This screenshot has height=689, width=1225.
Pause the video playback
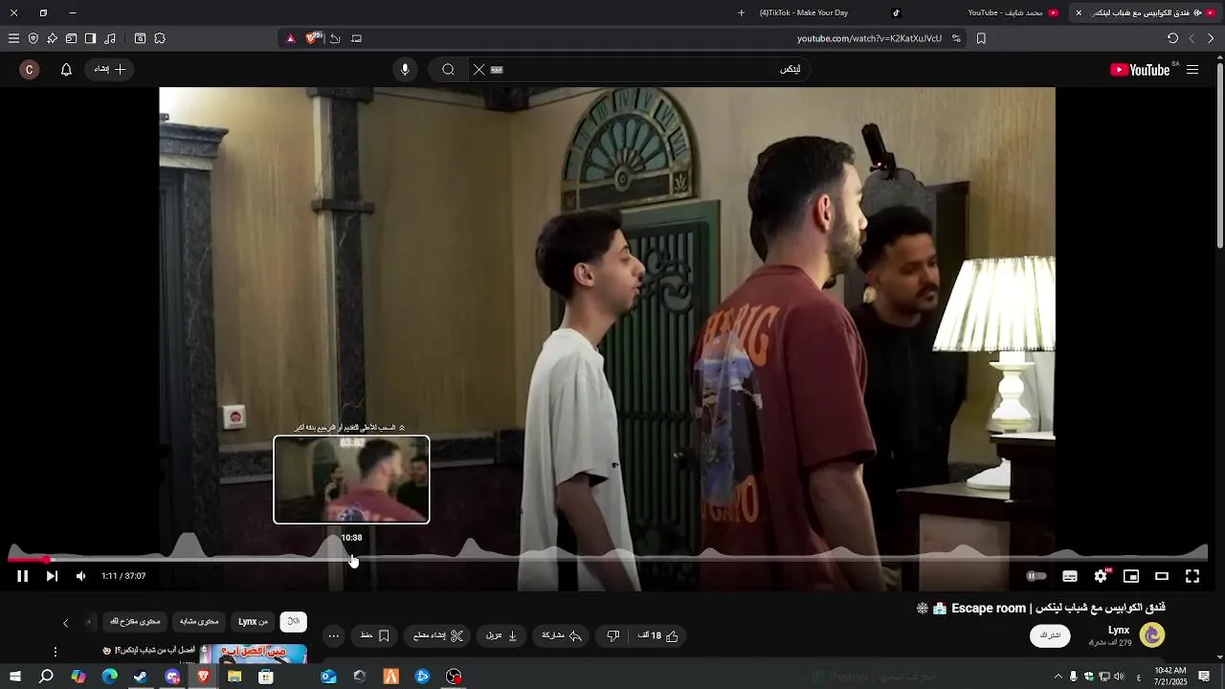[x=22, y=576]
